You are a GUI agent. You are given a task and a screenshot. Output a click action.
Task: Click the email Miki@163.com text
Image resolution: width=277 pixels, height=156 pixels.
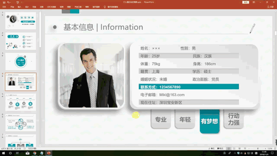coord(172,95)
